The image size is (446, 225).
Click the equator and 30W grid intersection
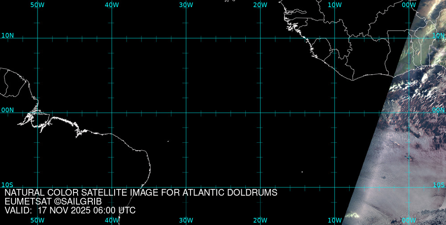pyautogui.click(x=186, y=112)
